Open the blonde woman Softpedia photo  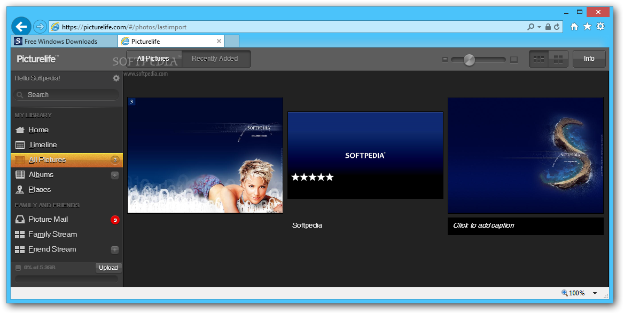[205, 155]
